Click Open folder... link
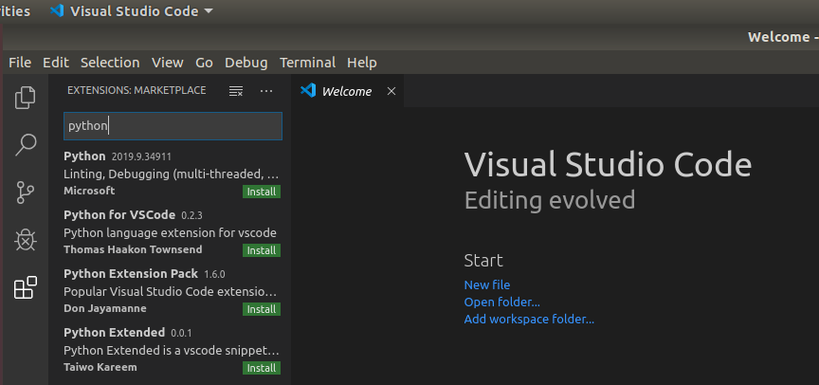This screenshot has height=385, width=819. [x=502, y=302]
